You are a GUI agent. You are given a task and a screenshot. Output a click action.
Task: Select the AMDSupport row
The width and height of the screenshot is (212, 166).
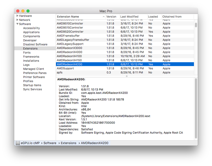click(x=125, y=68)
